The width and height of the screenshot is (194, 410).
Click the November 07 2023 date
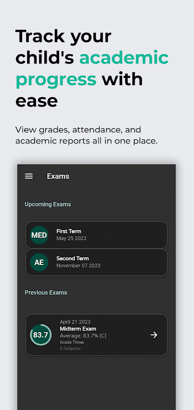[x=79, y=265]
